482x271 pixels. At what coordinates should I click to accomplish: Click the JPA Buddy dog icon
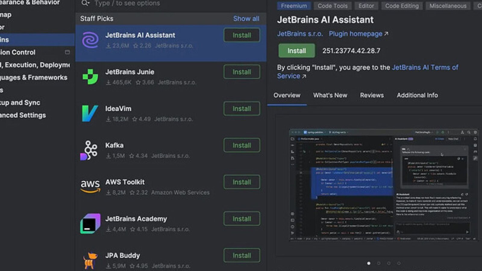pyautogui.click(x=90, y=260)
